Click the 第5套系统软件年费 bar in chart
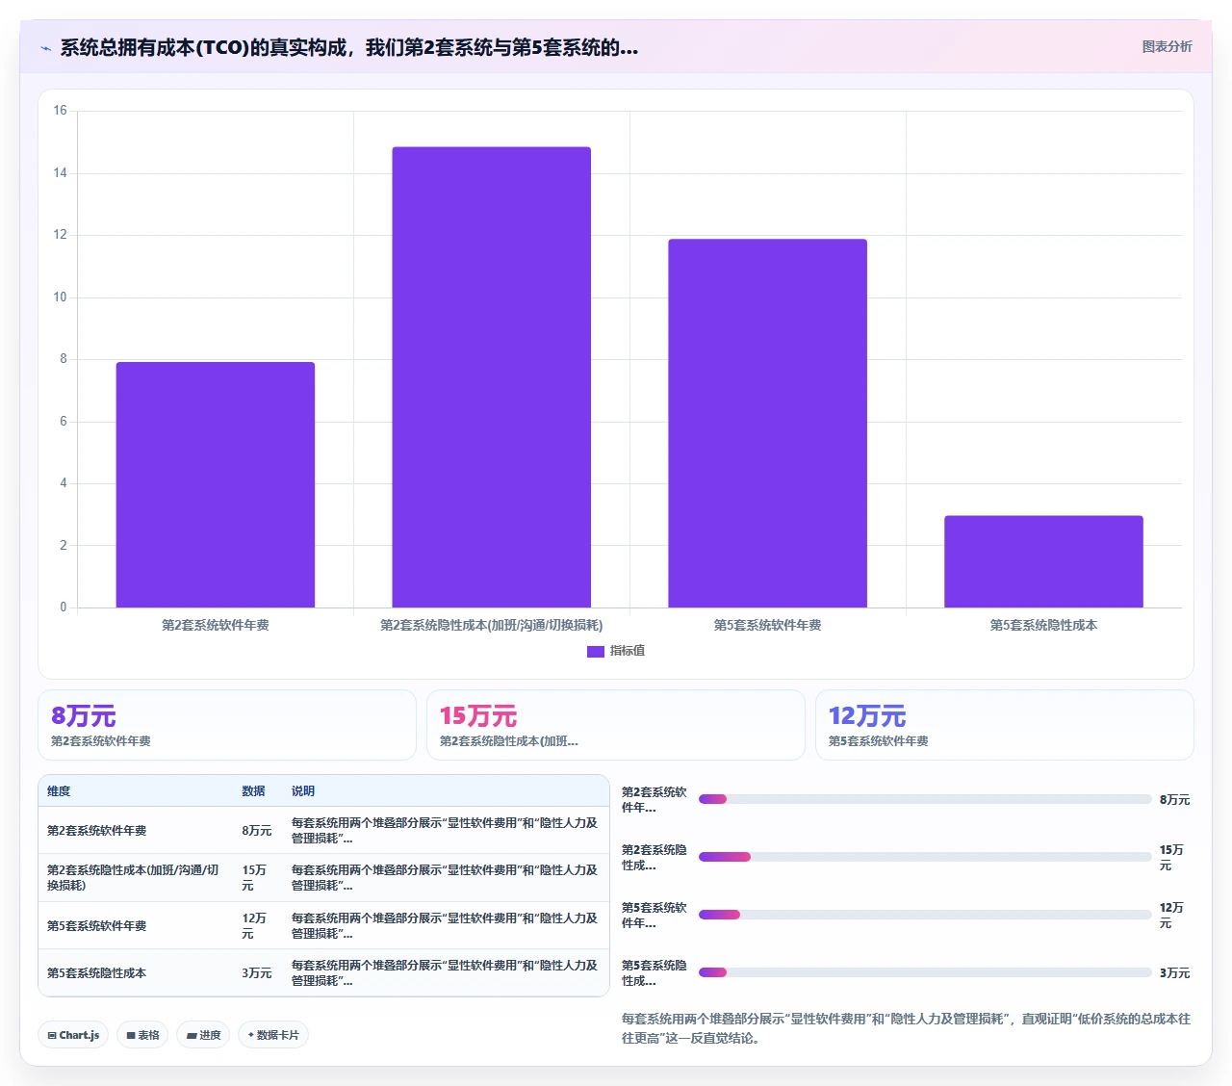Image resolution: width=1232 pixels, height=1086 pixels. tap(767, 424)
